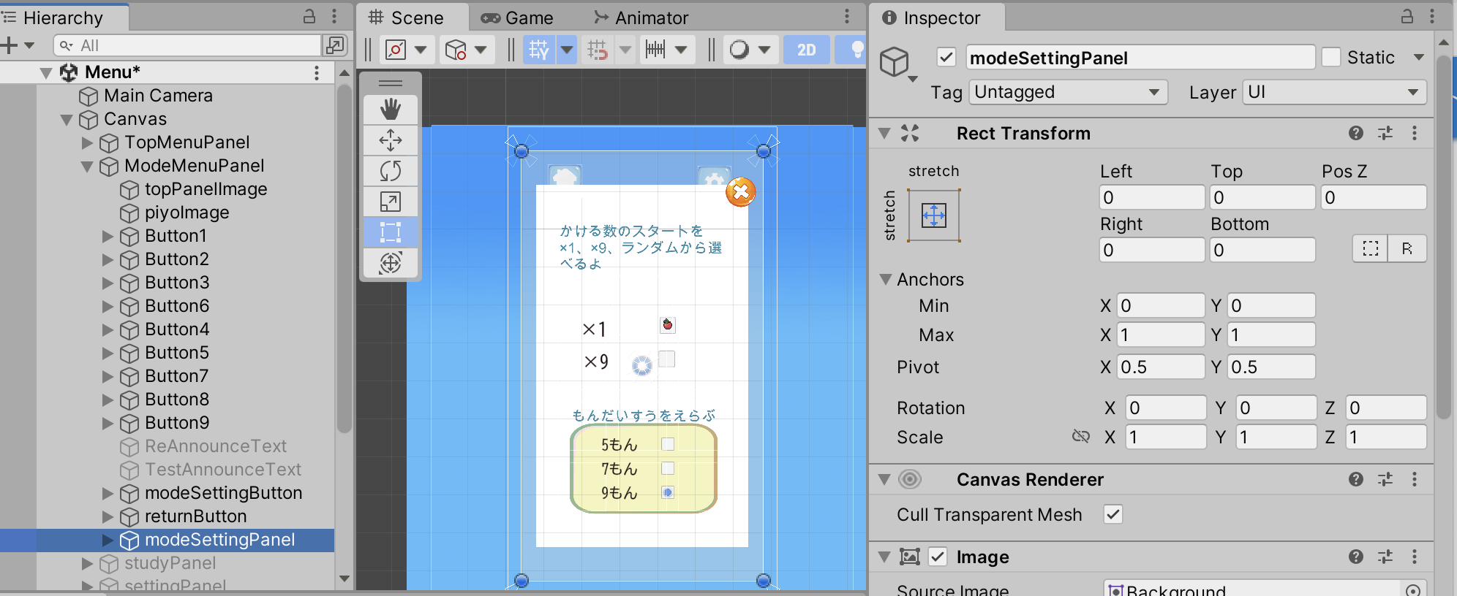Switch to the Animator tab
The height and width of the screenshot is (596, 1457).
pos(641,18)
